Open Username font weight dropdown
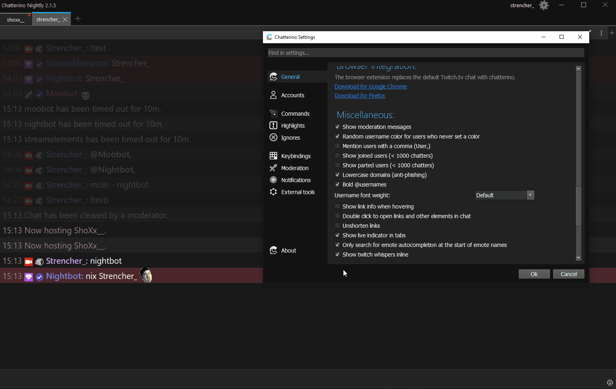Viewport: 616px width, 389px height. (504, 195)
